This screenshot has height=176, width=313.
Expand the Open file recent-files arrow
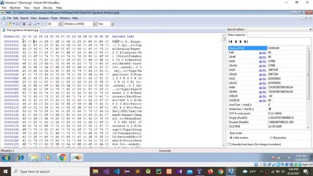(13, 24)
